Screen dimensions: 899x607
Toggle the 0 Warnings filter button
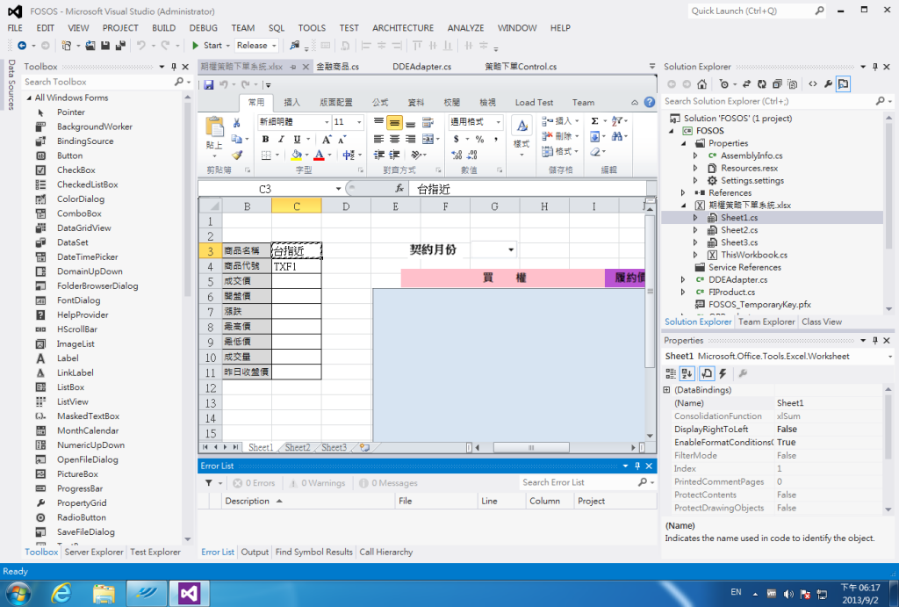[317, 483]
